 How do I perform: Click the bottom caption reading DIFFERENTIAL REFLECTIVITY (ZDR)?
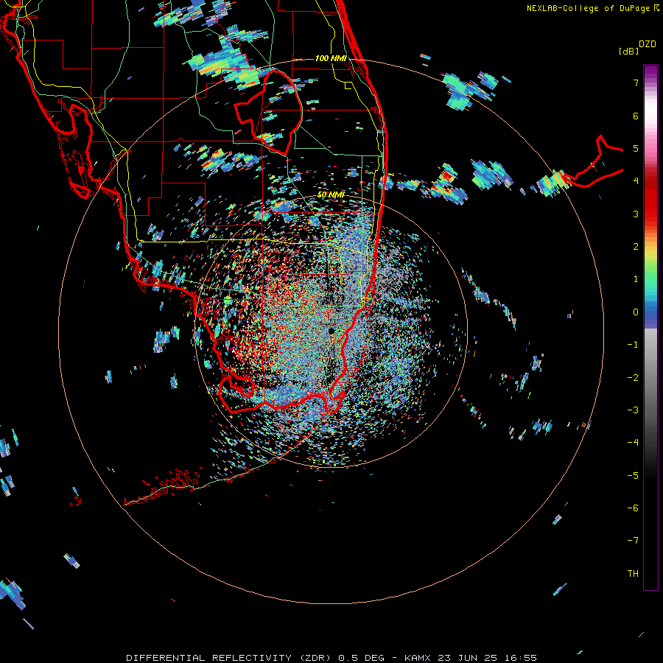coord(230,658)
